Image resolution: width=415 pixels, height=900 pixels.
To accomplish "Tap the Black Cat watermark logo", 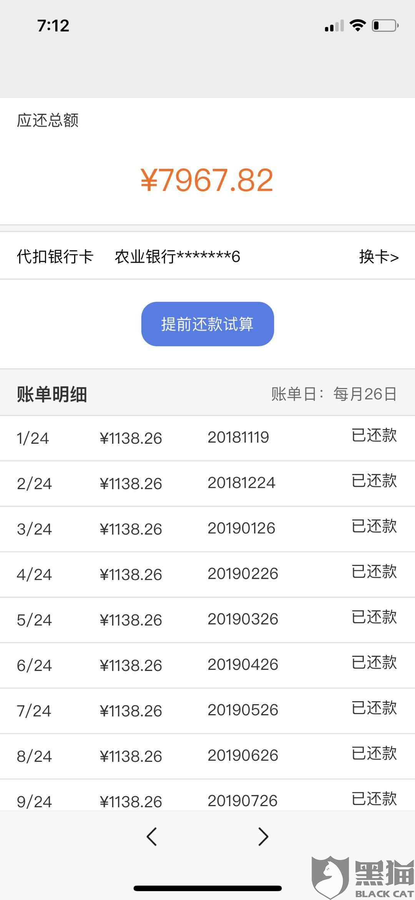I will (362, 877).
